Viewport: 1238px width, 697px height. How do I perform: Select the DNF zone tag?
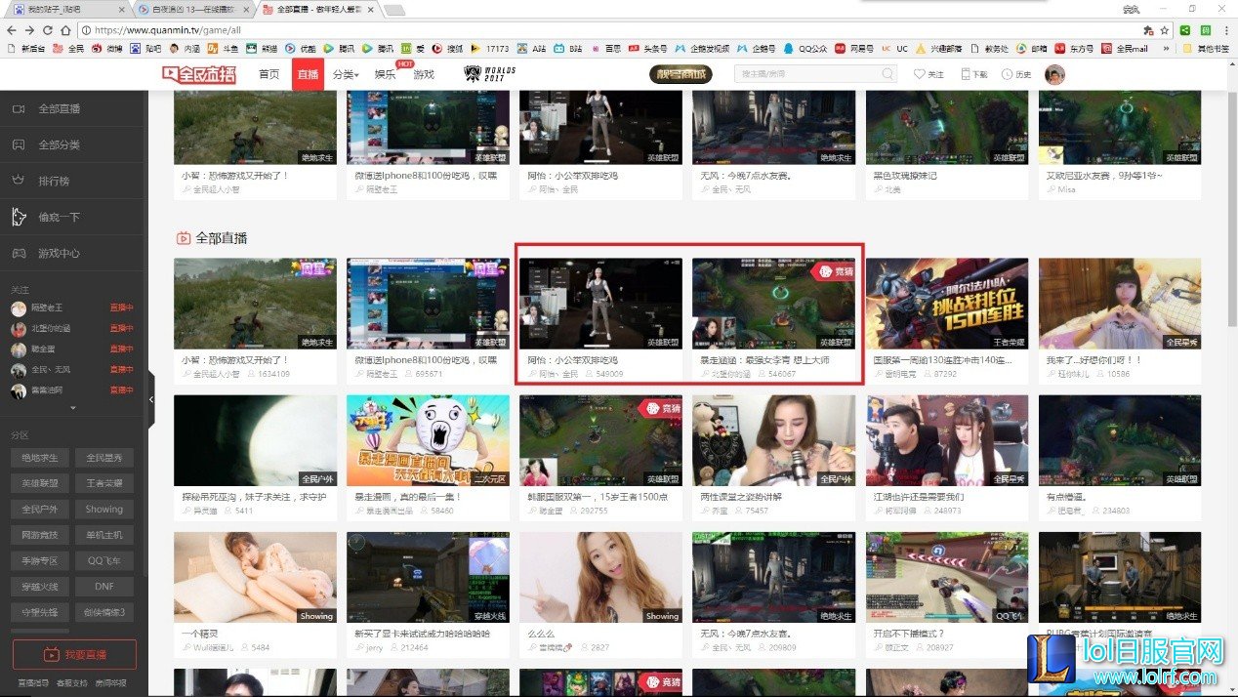click(x=103, y=586)
